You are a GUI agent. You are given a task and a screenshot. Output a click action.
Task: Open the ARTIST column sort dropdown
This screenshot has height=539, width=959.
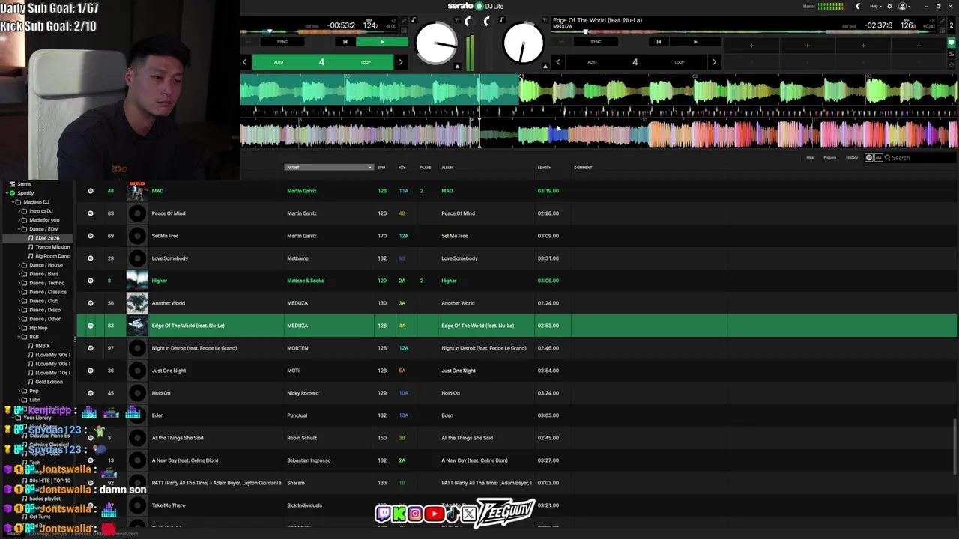click(x=329, y=168)
